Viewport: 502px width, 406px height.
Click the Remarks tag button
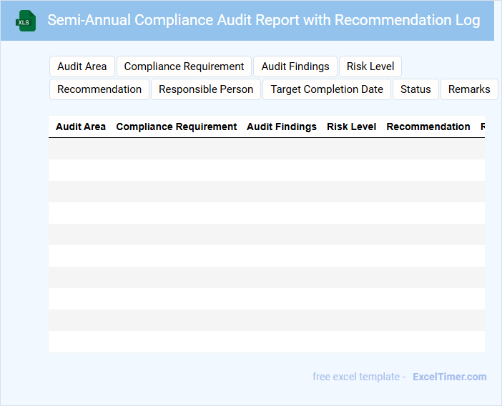469,89
